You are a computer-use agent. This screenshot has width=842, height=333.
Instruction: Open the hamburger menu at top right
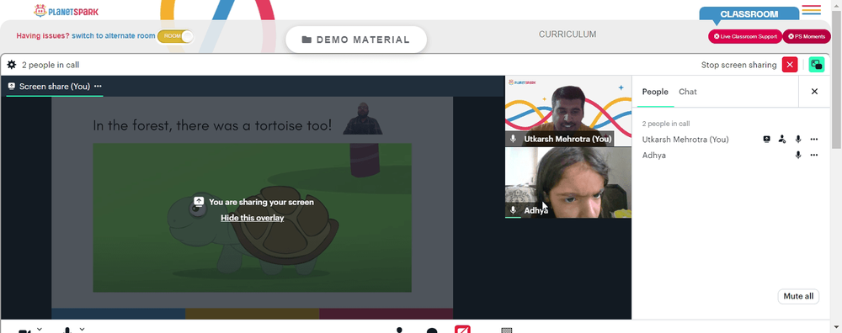[x=812, y=10]
